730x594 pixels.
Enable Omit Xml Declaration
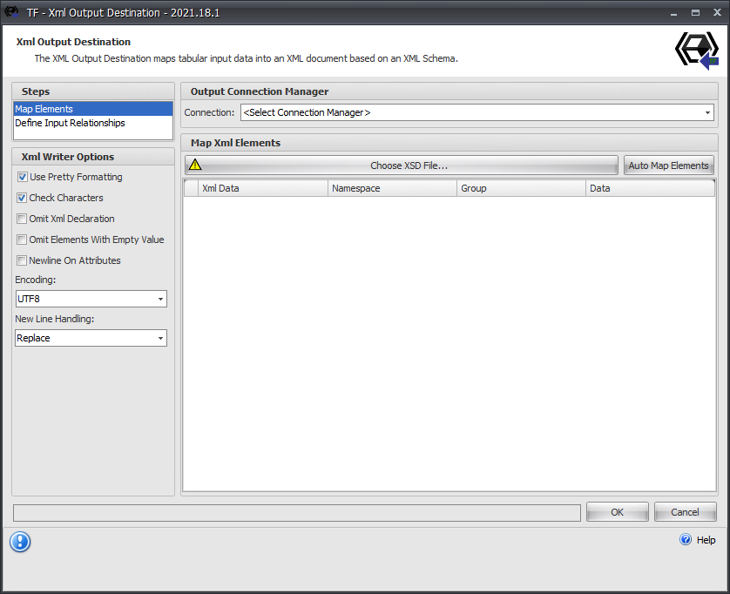pos(21,219)
